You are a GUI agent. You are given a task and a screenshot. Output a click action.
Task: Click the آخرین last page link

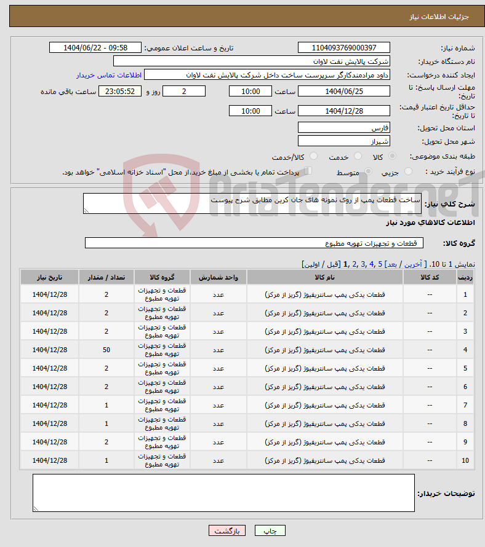413,264
